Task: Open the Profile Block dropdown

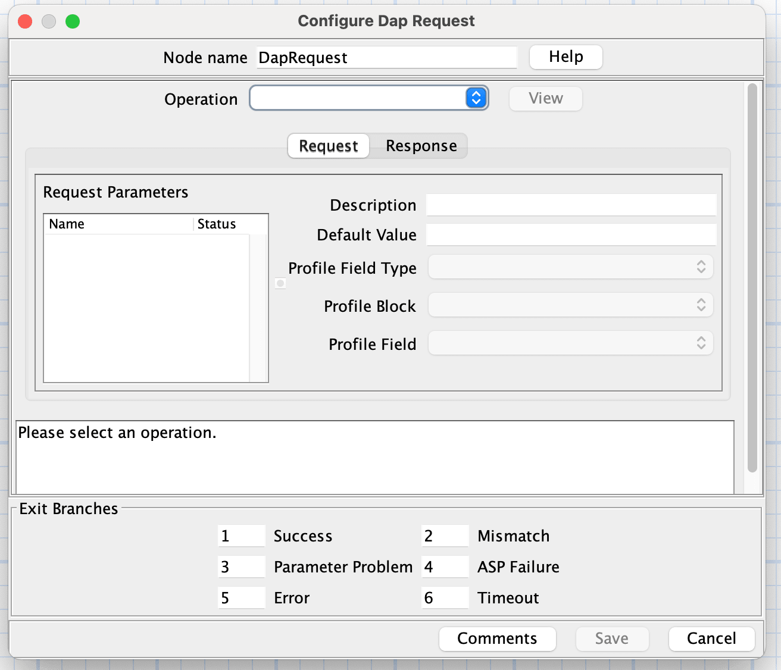Action: pyautogui.click(x=570, y=305)
